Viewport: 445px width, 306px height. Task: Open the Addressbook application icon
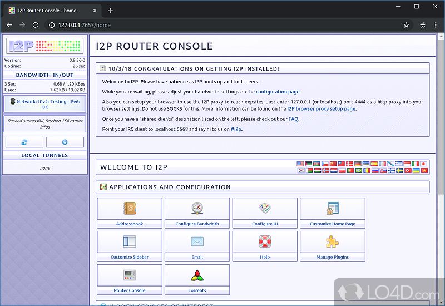[130, 208]
